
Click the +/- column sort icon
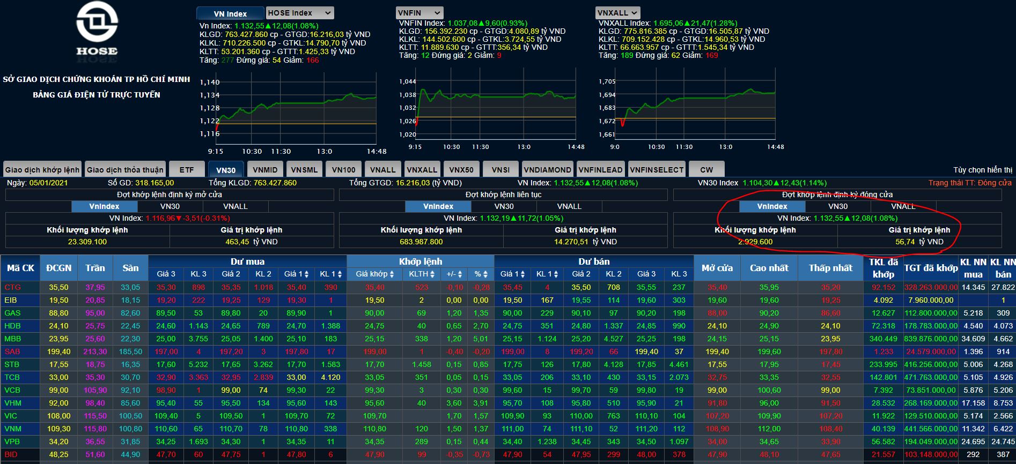click(459, 274)
